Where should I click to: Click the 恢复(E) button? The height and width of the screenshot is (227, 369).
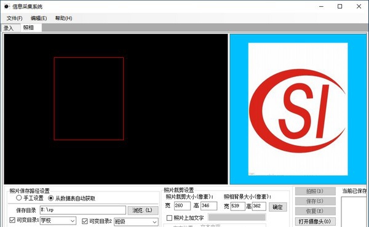click(x=315, y=211)
